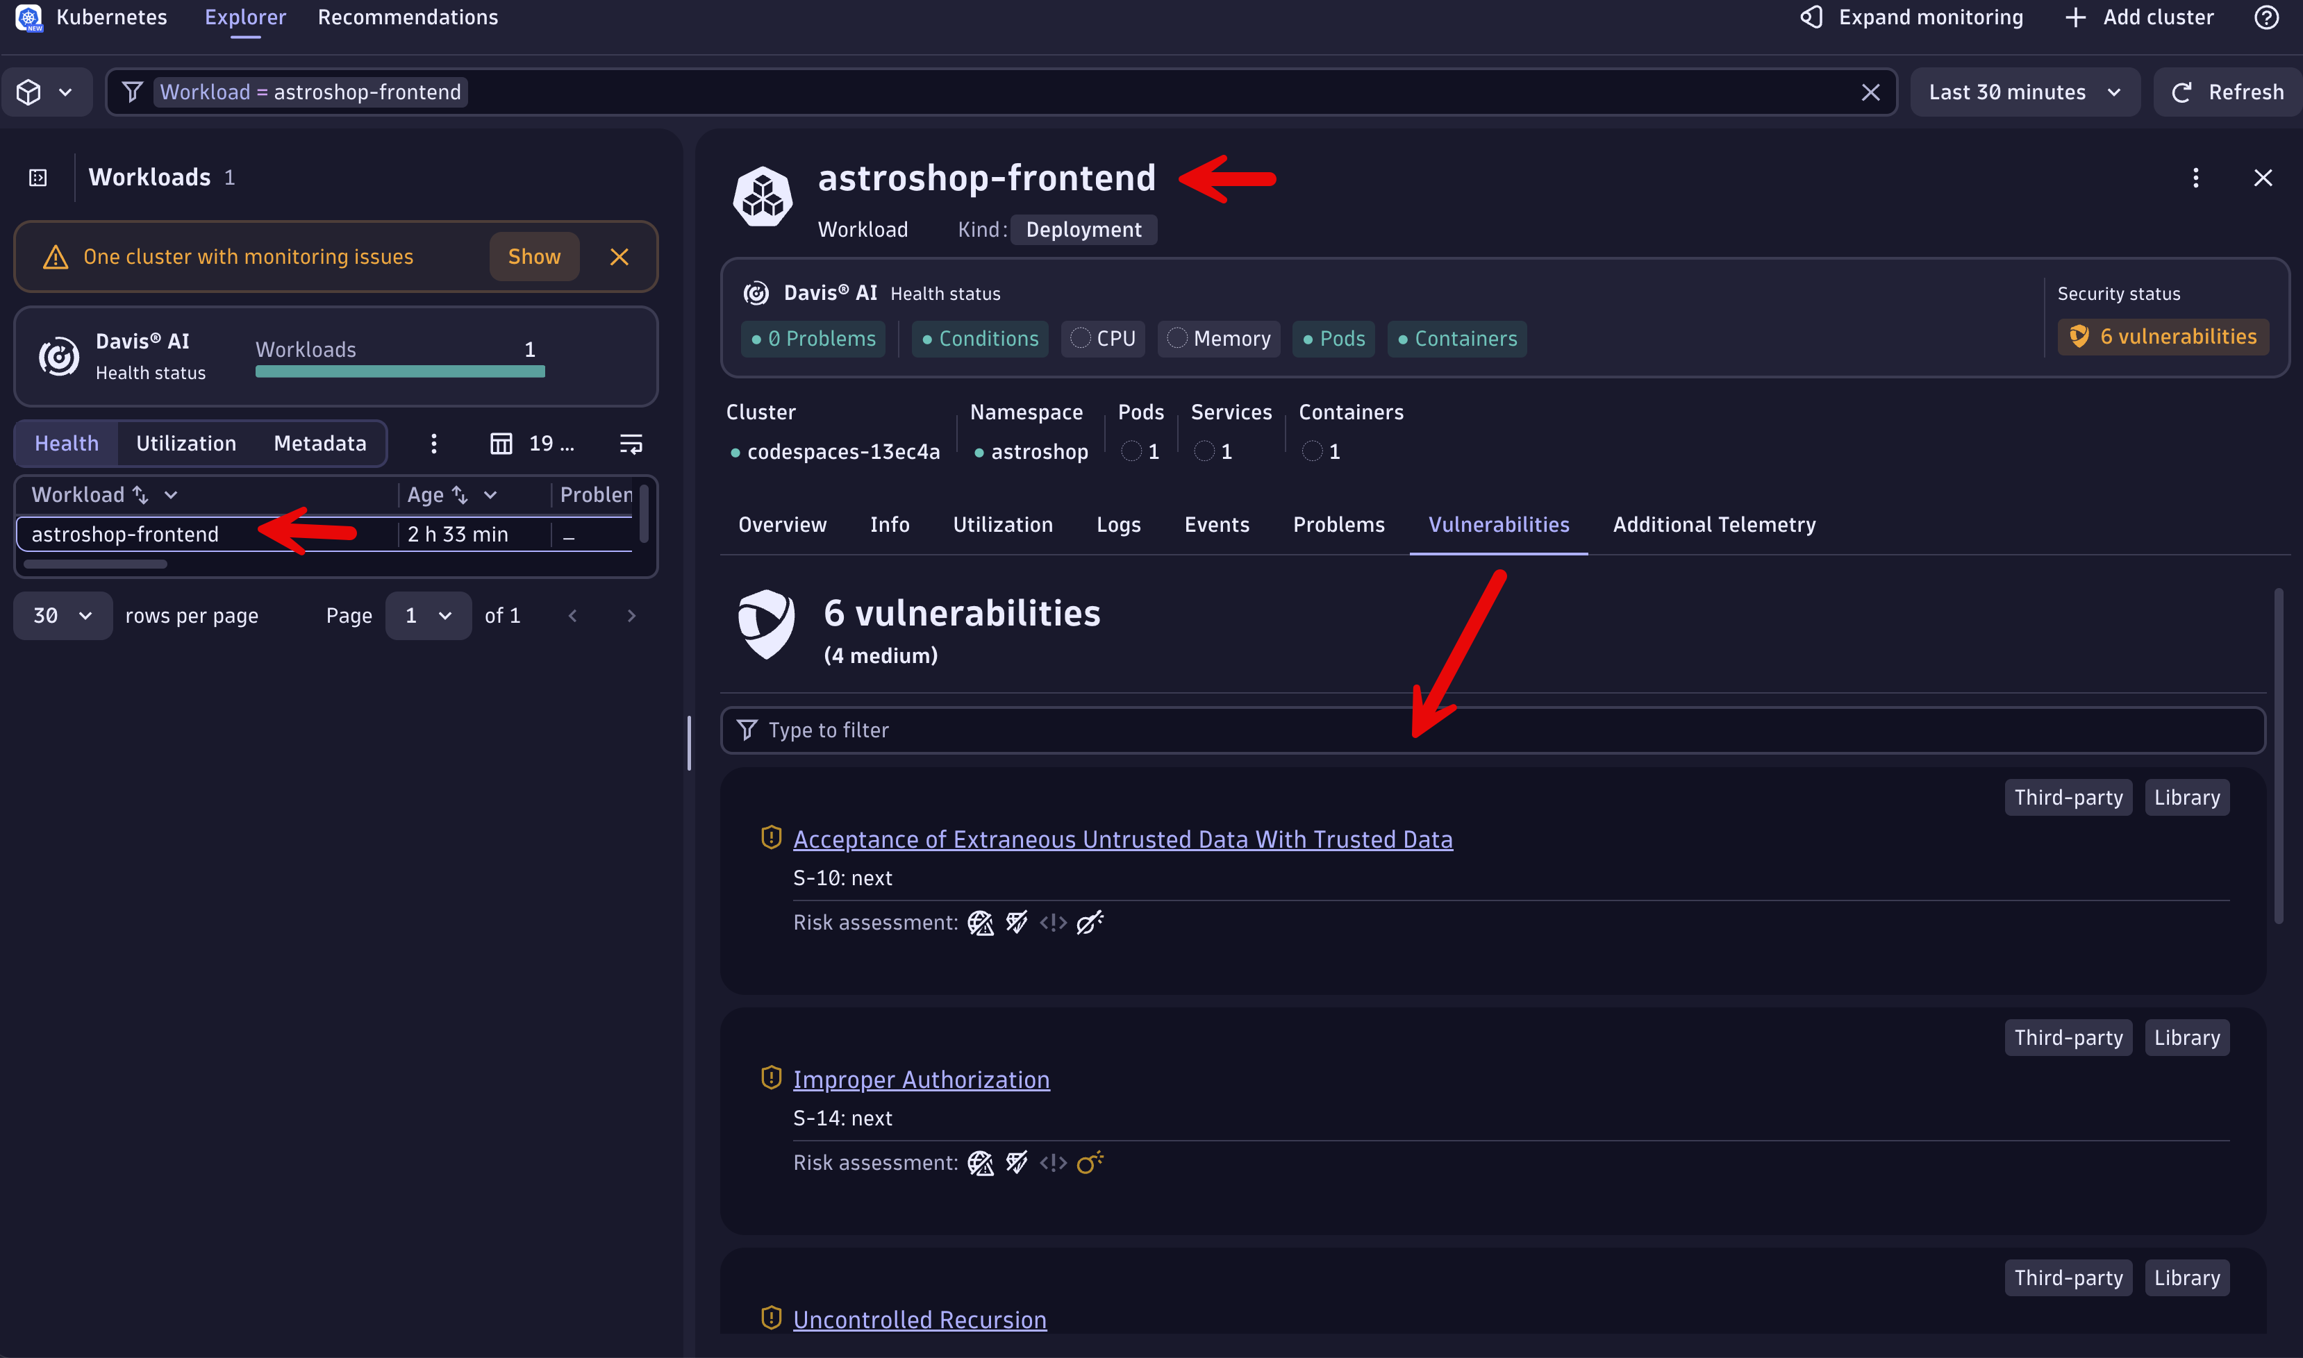
Task: Close the astroshop-frontend details panel
Action: coord(2263,178)
